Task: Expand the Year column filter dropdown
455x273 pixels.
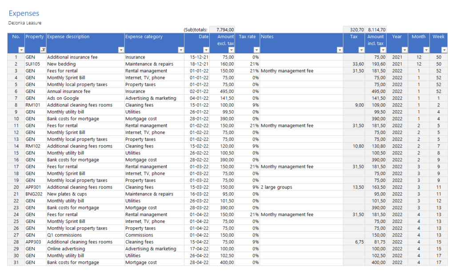Action: 404,51
